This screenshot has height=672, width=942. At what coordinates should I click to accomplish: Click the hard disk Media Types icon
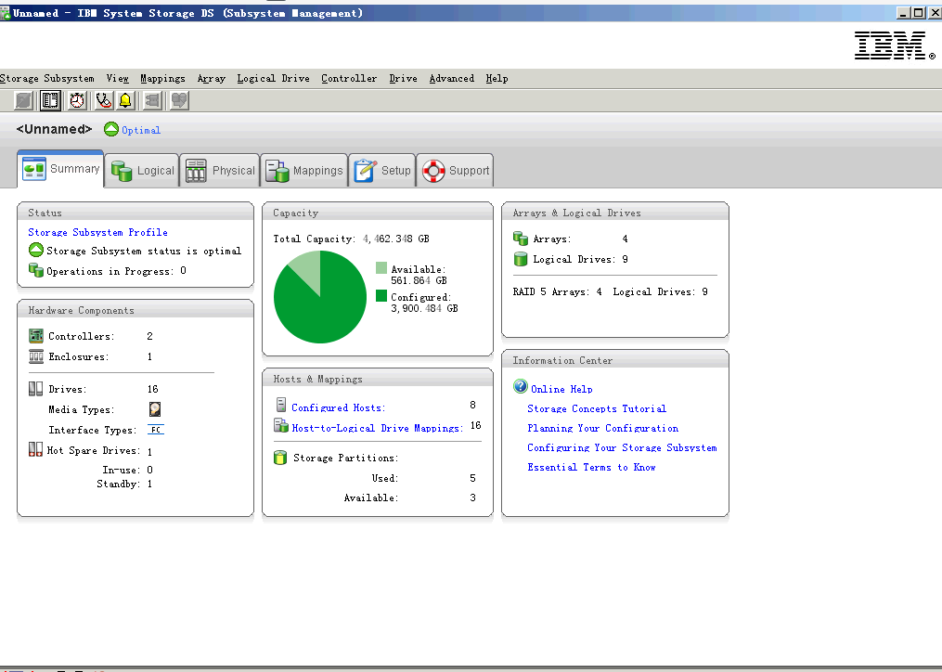[155, 409]
